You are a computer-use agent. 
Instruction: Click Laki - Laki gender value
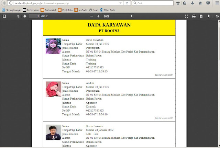[x=92, y=134]
